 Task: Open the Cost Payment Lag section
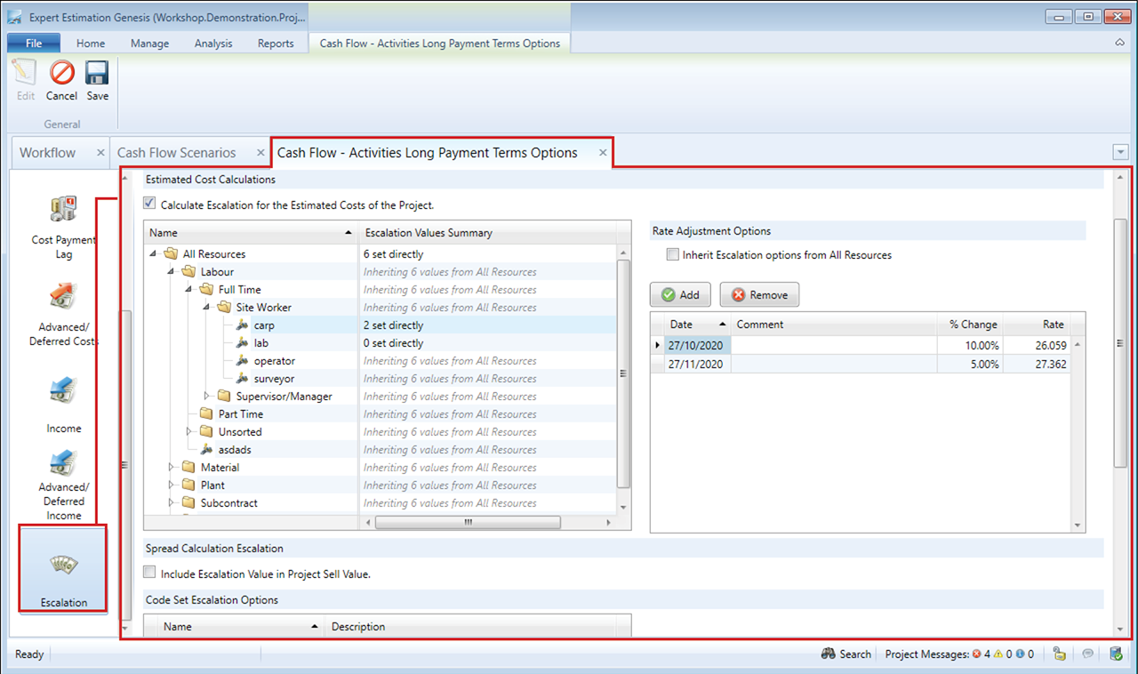coord(64,212)
